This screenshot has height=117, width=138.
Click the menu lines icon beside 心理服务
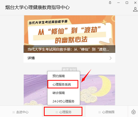click(57, 112)
